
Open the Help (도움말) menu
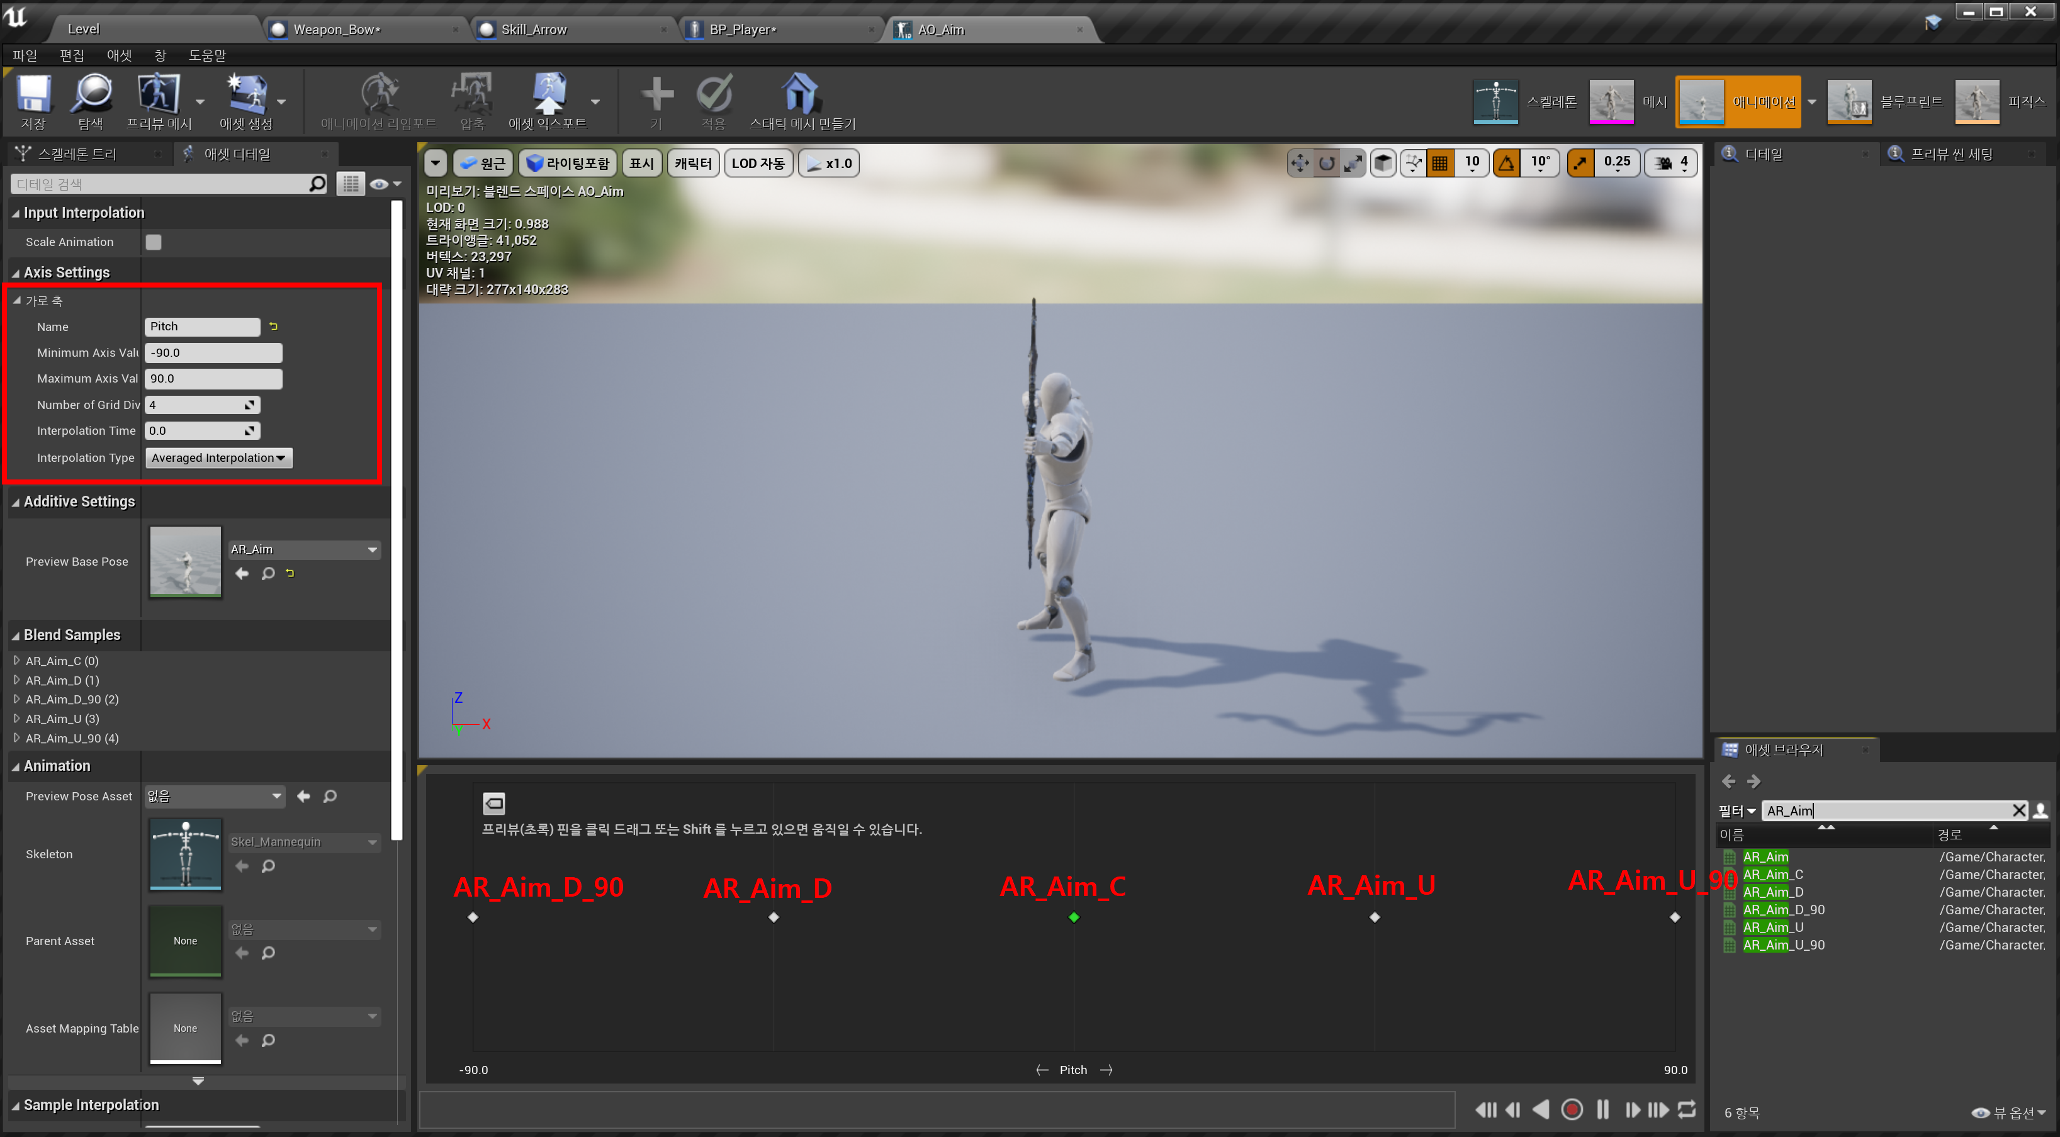pos(207,54)
